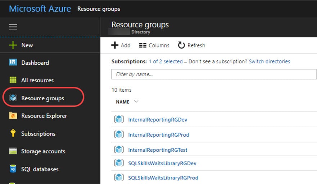Click the Subscriptions key icon
Viewport: 317px width, 184px height.
(13, 133)
